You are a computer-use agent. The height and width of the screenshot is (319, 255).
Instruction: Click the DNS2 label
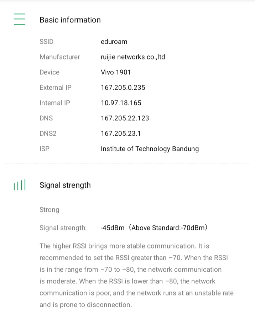click(x=48, y=134)
